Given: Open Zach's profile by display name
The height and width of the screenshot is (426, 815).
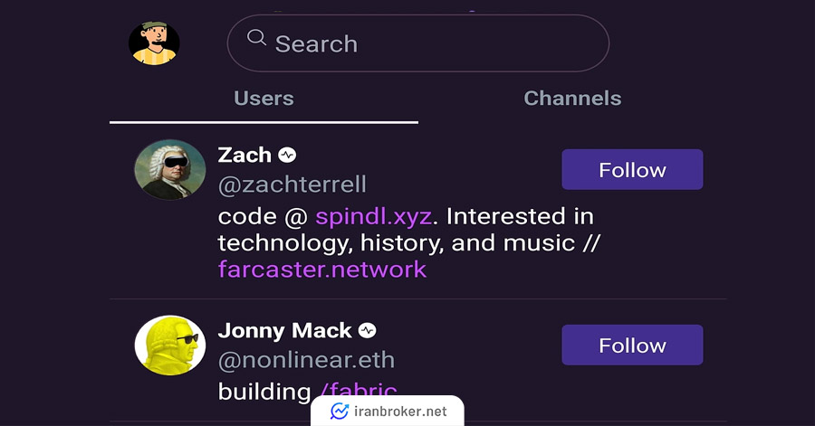Looking at the screenshot, I should pos(244,156).
